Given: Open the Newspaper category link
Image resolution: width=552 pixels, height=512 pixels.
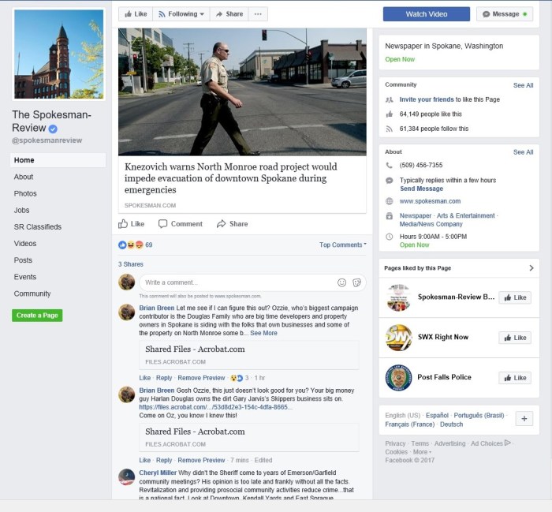Looking at the screenshot, I should [x=415, y=215].
